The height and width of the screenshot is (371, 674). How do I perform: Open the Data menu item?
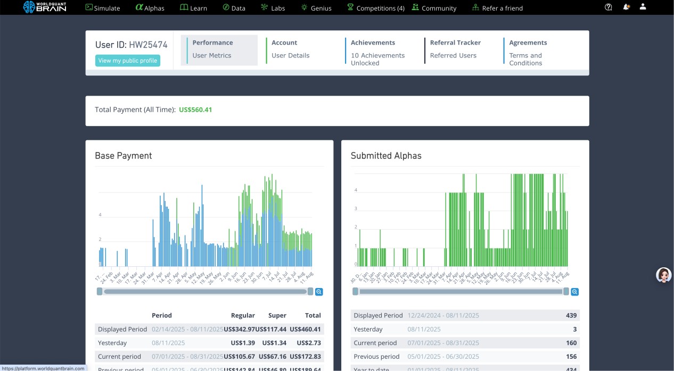tap(234, 8)
